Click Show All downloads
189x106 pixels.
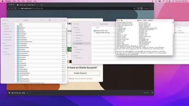click(x=146, y=93)
